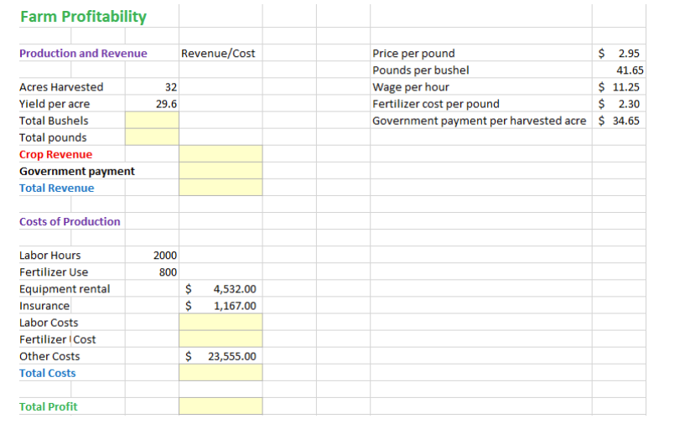Click the Equipment rental label
The image size is (685, 429).
65,289
